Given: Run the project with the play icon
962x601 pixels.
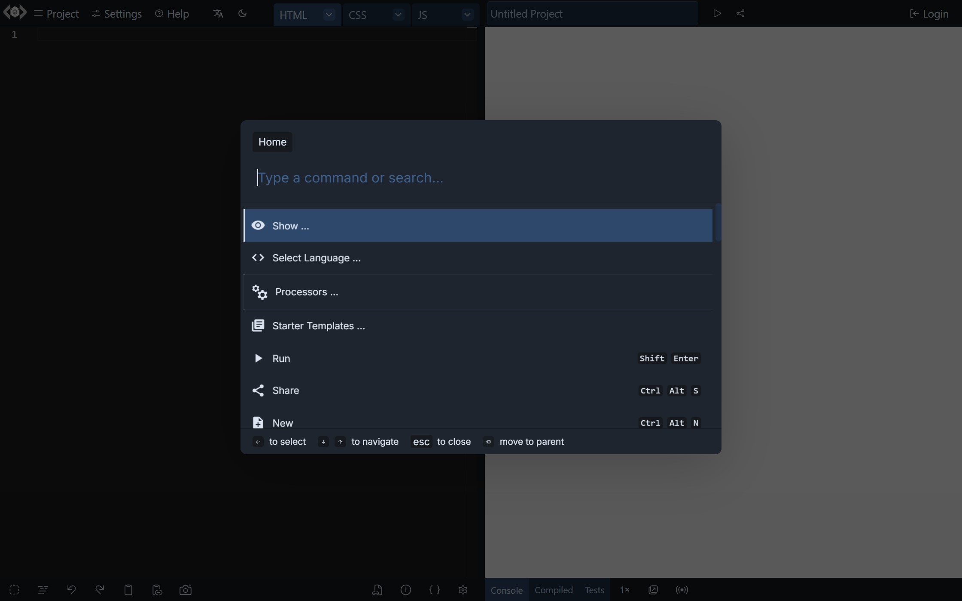Looking at the screenshot, I should 716,13.
